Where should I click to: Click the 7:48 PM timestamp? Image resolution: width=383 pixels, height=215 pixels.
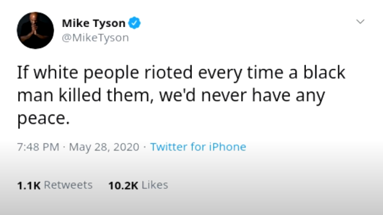click(38, 147)
